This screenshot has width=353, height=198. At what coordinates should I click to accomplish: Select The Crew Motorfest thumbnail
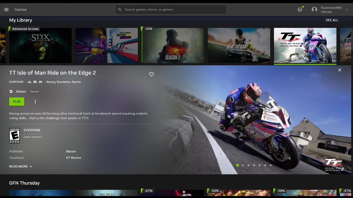click(106, 45)
